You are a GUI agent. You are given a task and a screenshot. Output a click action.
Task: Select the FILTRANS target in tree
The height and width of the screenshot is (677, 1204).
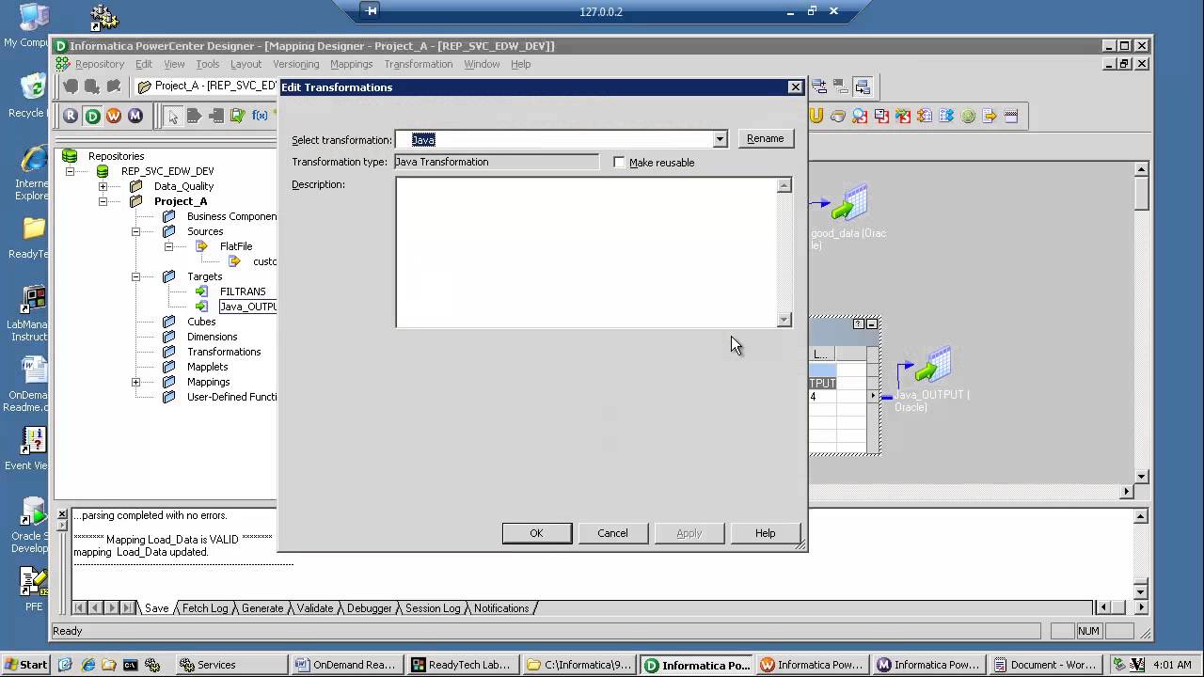point(243,291)
